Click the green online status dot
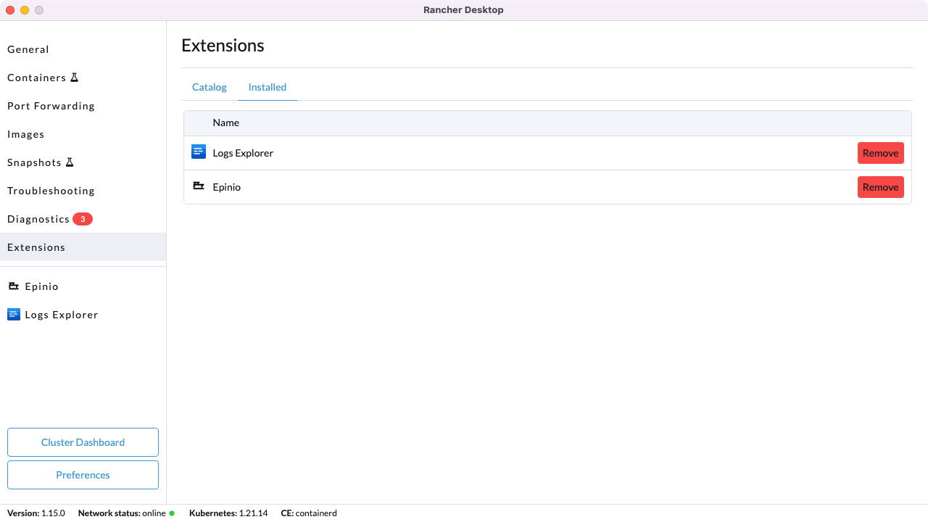This screenshot has height=522, width=928. (171, 513)
